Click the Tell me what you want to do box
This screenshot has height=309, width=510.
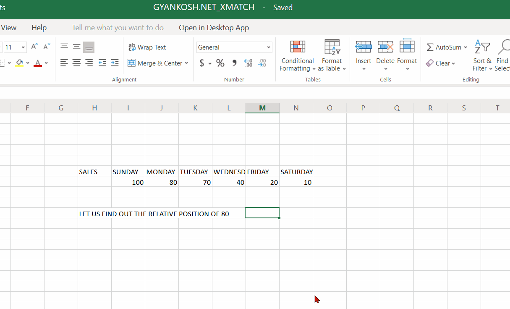118,27
